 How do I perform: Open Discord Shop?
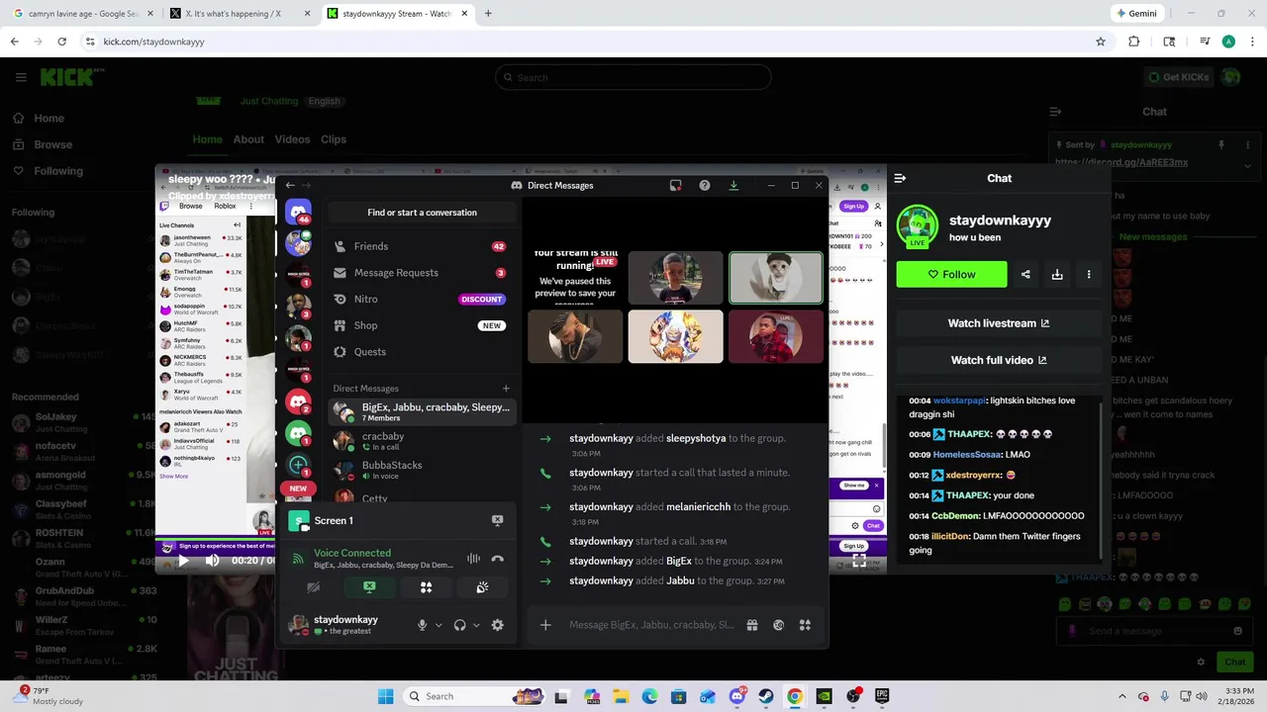422,325
